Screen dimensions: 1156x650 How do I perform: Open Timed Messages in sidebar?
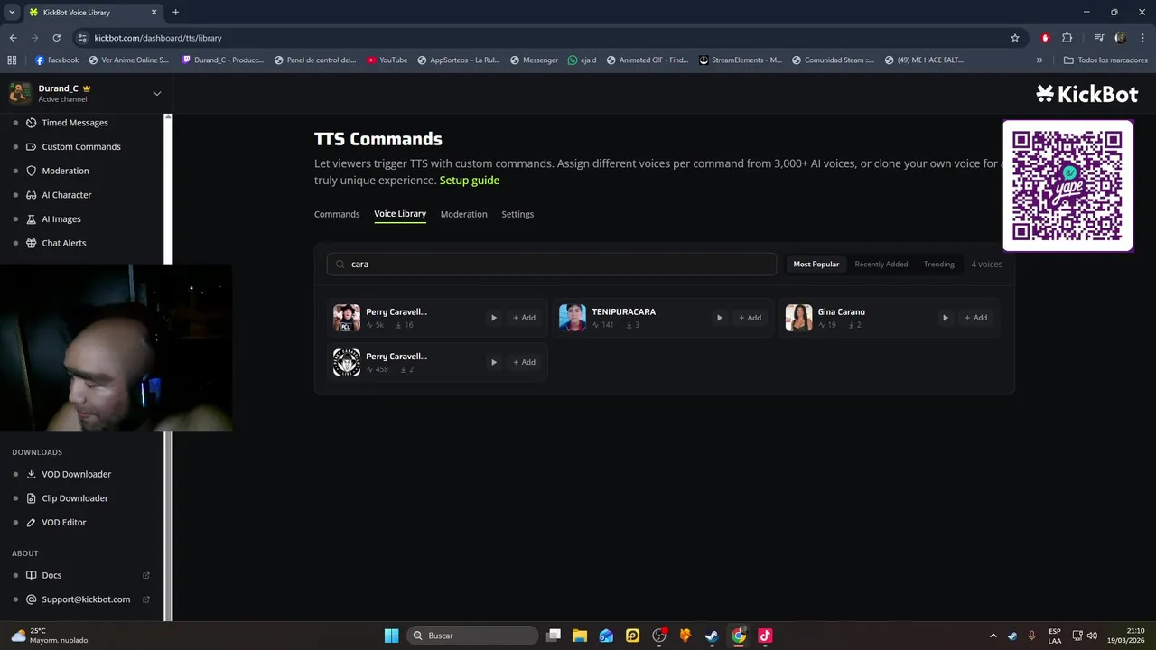tap(75, 123)
